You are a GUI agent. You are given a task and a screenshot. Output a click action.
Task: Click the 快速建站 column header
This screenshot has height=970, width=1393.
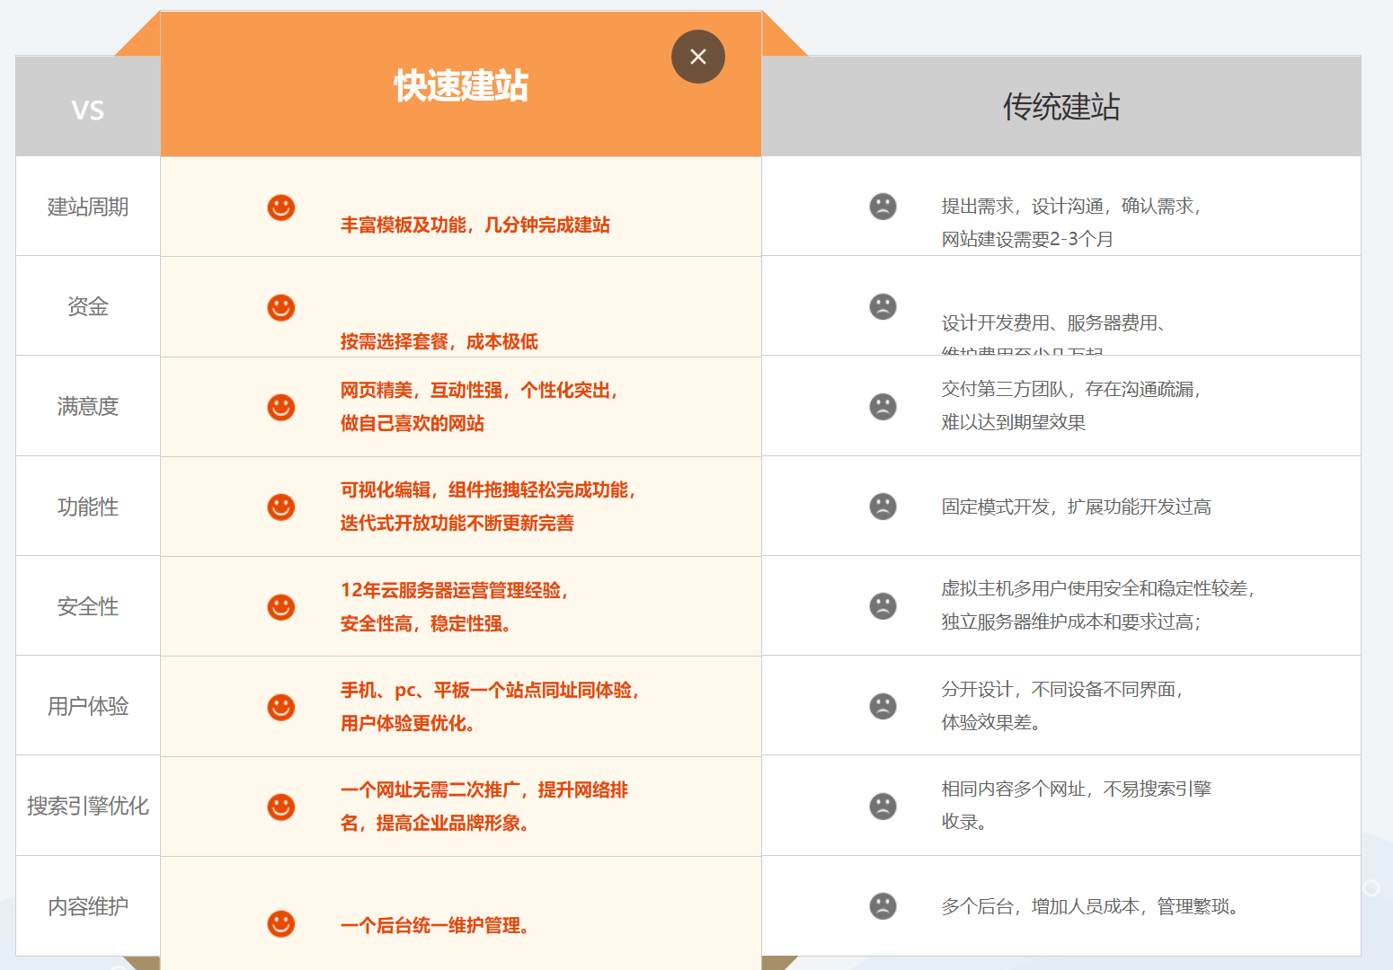(x=461, y=86)
